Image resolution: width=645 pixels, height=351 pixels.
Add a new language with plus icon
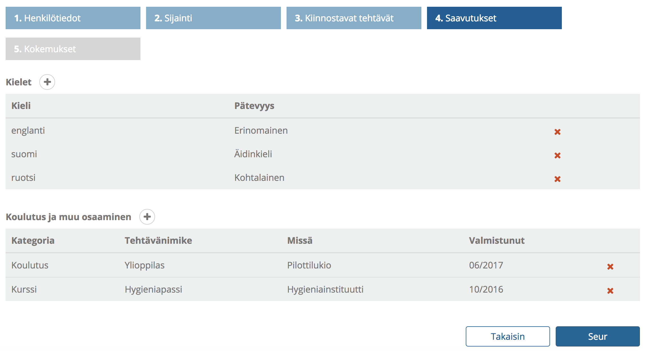click(x=47, y=82)
